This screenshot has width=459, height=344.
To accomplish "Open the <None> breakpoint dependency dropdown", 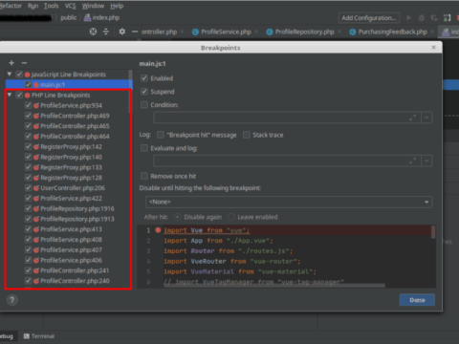I will point(289,202).
